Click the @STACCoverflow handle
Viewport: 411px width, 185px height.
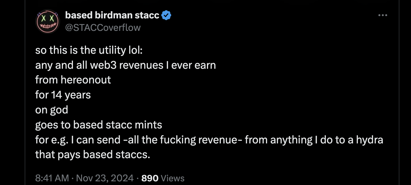(x=103, y=27)
